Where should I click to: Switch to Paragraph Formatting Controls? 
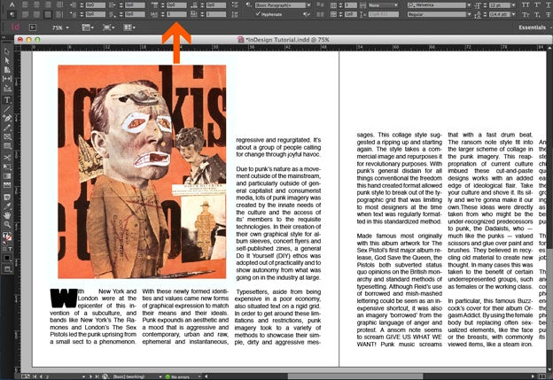tap(12, 14)
